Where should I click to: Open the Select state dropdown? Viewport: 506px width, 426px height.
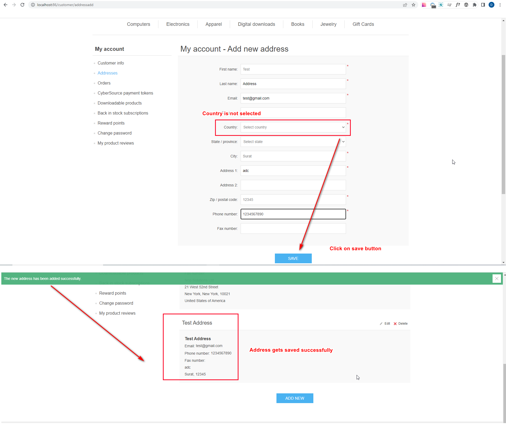pyautogui.click(x=293, y=142)
